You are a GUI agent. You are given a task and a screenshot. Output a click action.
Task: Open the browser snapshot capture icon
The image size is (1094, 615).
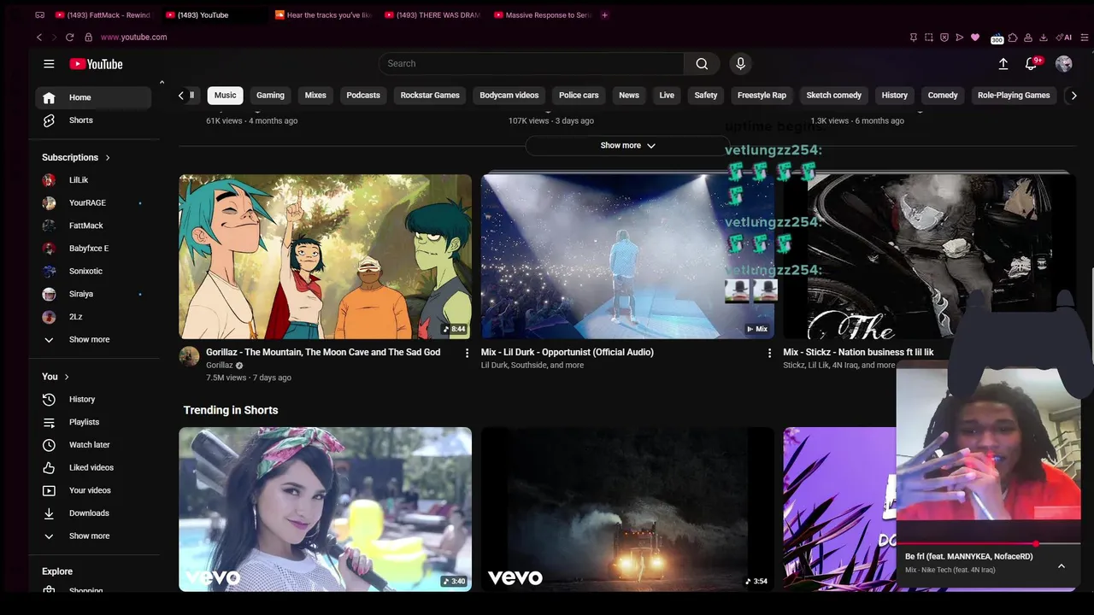pos(929,38)
